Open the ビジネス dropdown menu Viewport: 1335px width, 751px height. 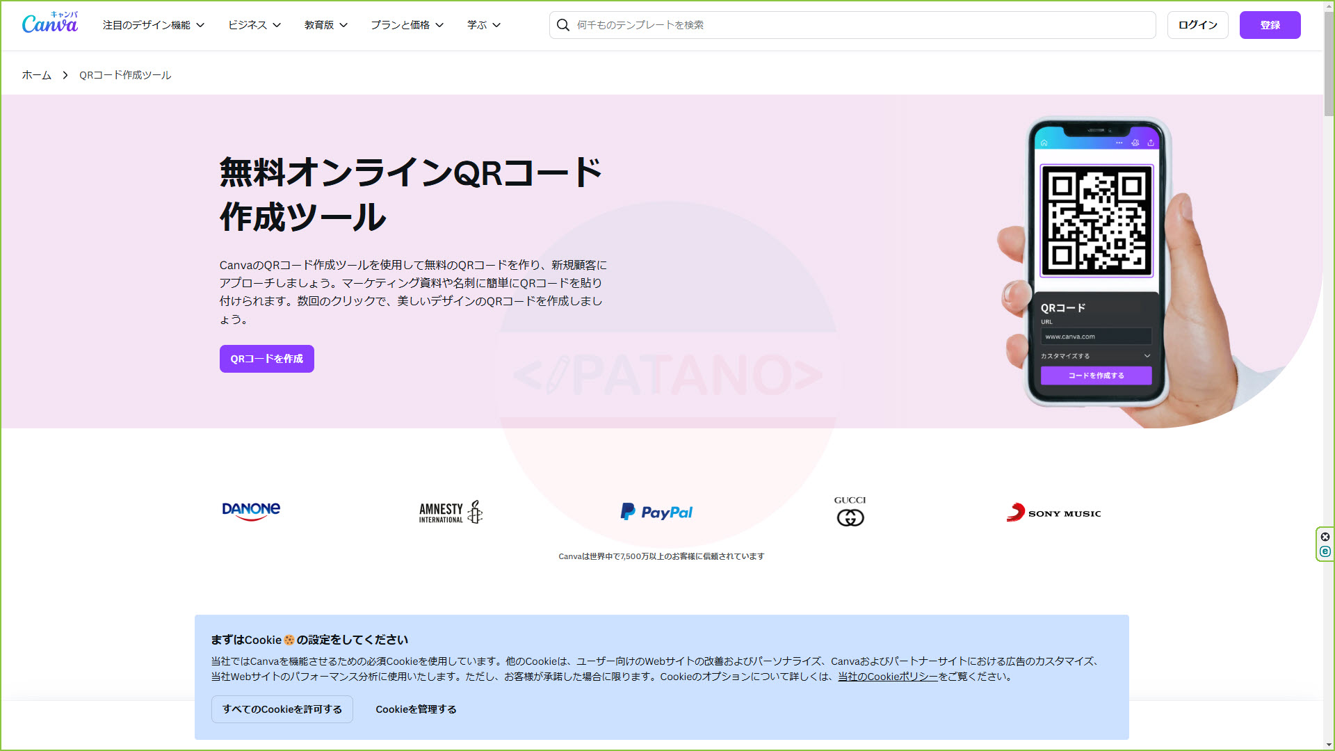pos(254,25)
